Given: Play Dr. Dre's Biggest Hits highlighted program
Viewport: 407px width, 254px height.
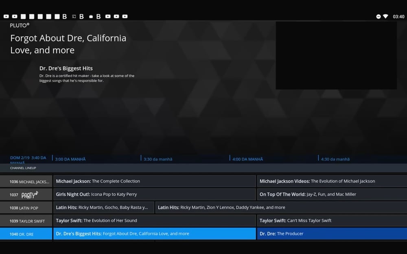Looking at the screenshot, I should [154, 234].
